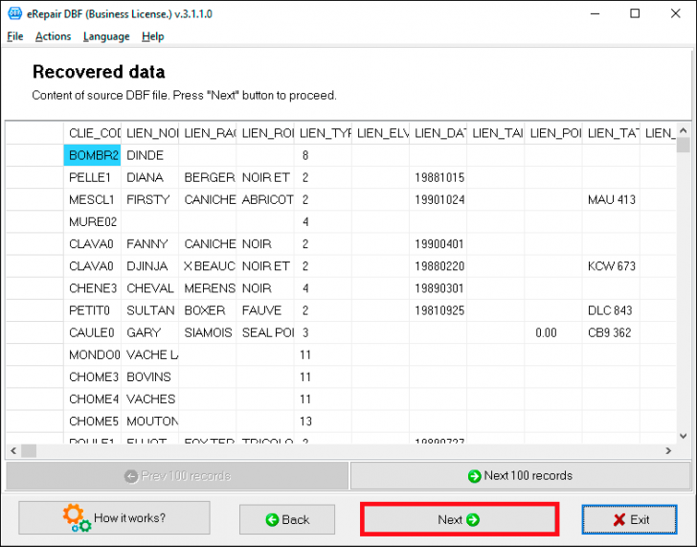Select the BERGER cell
This screenshot has height=547, width=697.
pos(208,177)
